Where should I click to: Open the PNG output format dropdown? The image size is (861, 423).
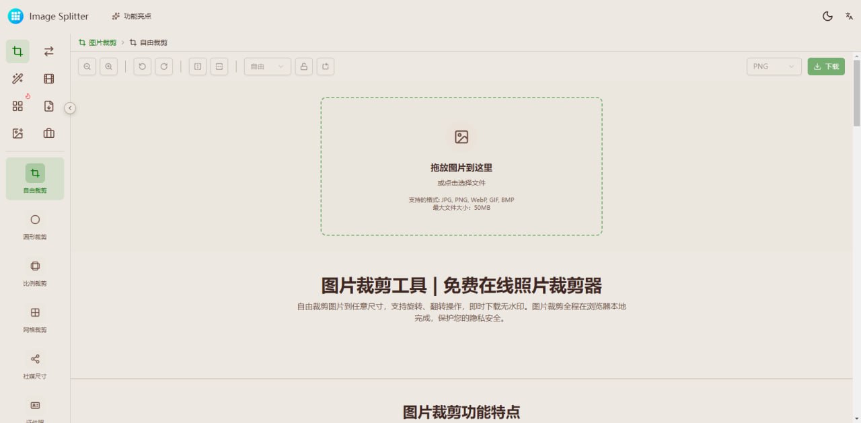774,67
